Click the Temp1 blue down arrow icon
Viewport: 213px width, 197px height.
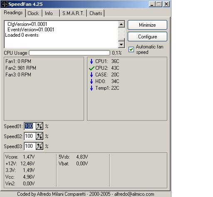[x=92, y=88]
